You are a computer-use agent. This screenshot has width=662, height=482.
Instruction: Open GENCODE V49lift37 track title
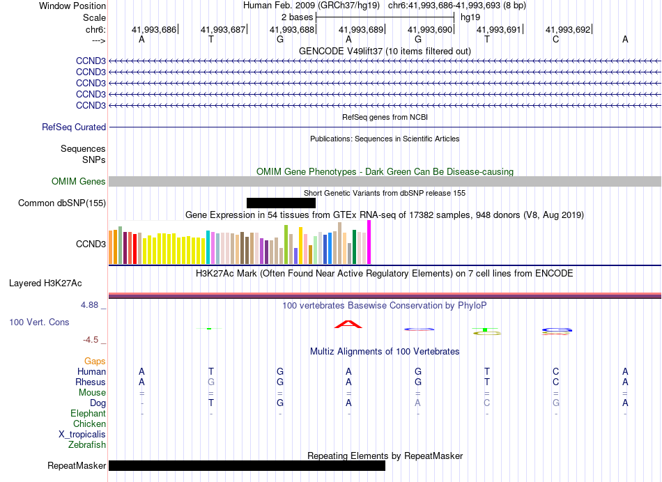[x=385, y=51]
